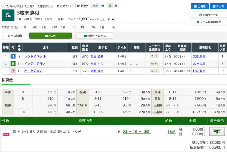
Task: Click the green 5R race number badge
Action: pyautogui.click(x=7, y=15)
